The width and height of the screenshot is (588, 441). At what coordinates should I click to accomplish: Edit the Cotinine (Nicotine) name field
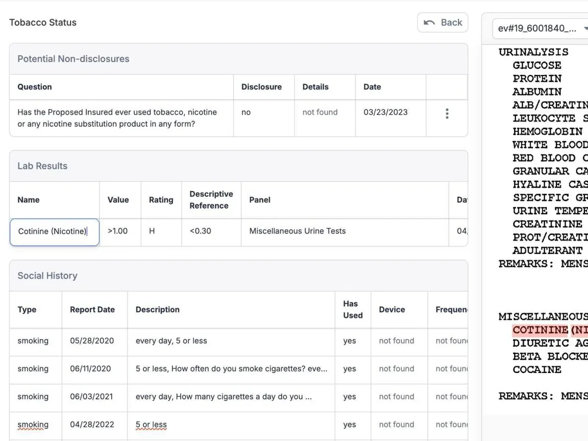point(54,232)
